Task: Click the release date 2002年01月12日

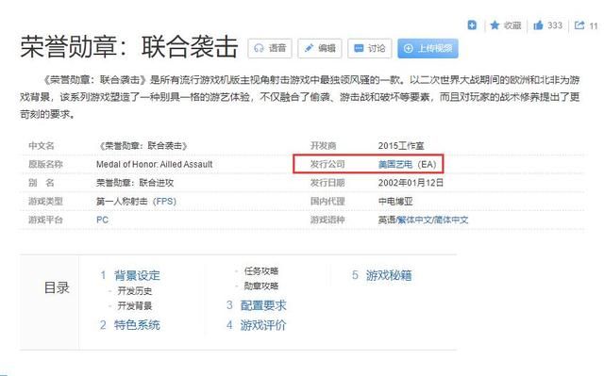Action: pos(411,183)
